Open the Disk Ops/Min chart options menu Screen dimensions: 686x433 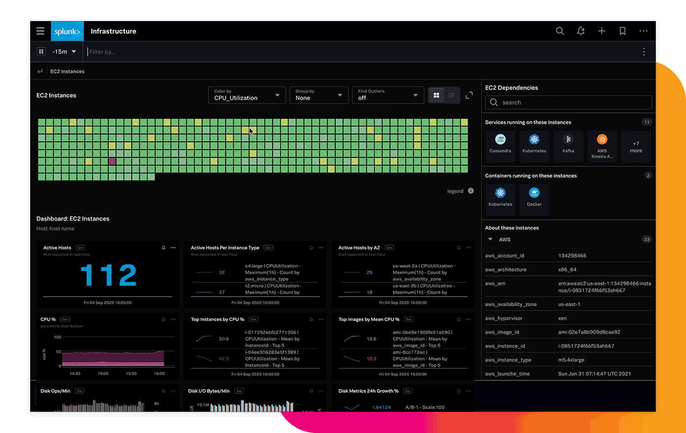coord(173,391)
